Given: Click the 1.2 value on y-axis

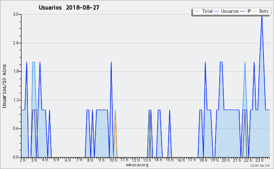Looking at the screenshot, I should point(16,100).
